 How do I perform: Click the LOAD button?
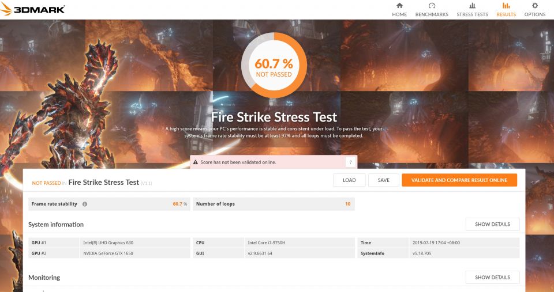(x=349, y=180)
